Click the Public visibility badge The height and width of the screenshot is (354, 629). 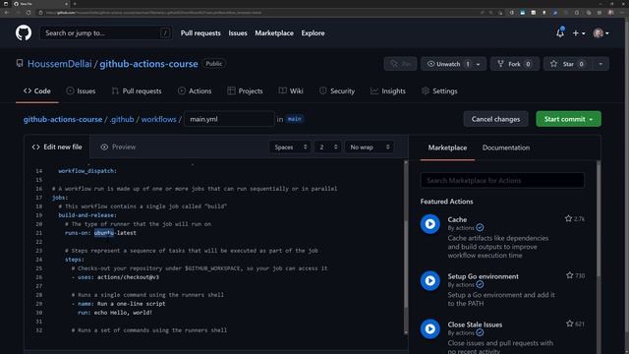click(214, 63)
